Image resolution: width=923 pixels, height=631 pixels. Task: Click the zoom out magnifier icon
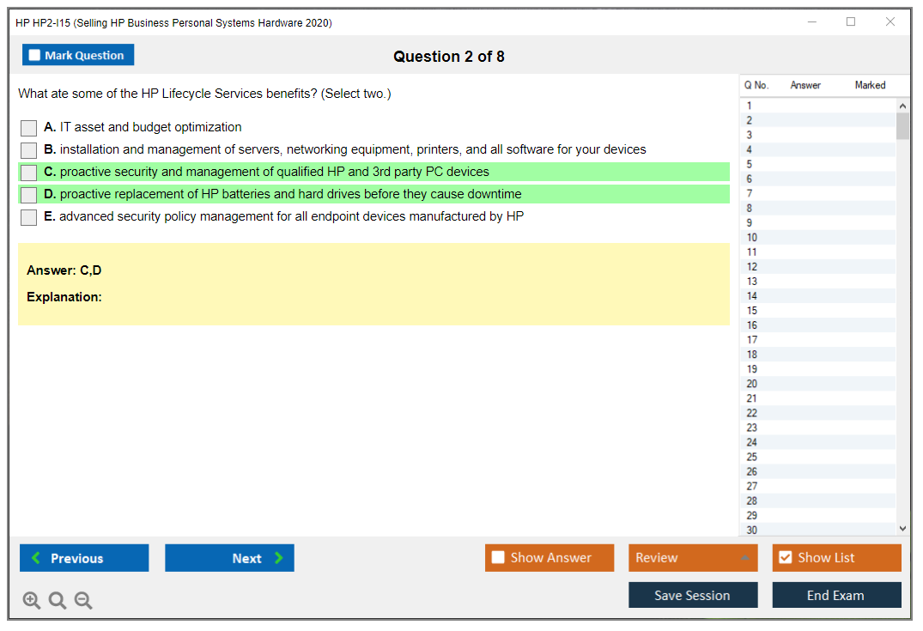pos(83,601)
